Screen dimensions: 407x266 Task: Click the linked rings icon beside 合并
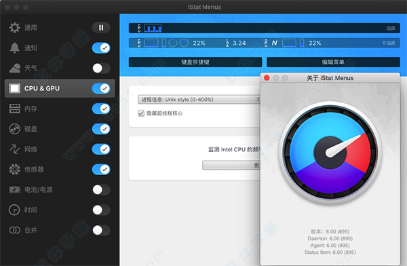(x=14, y=230)
